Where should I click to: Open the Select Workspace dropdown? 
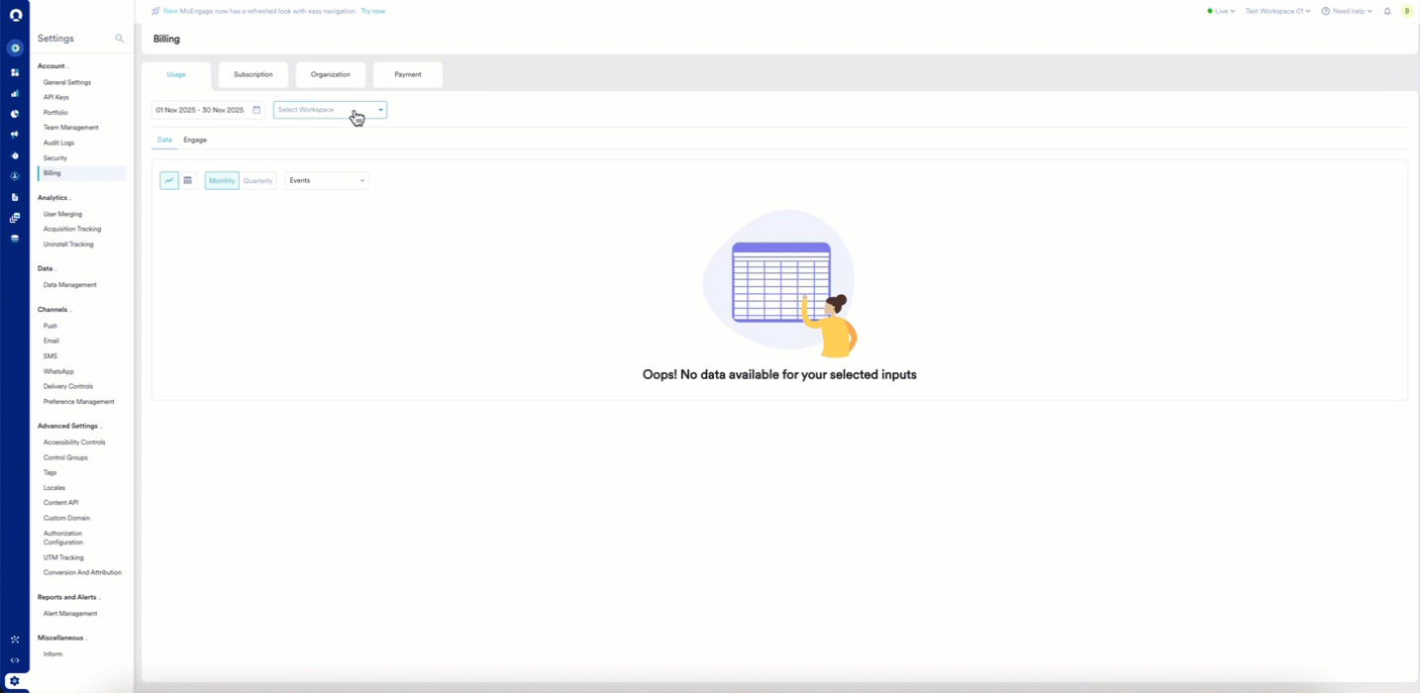[x=329, y=110]
